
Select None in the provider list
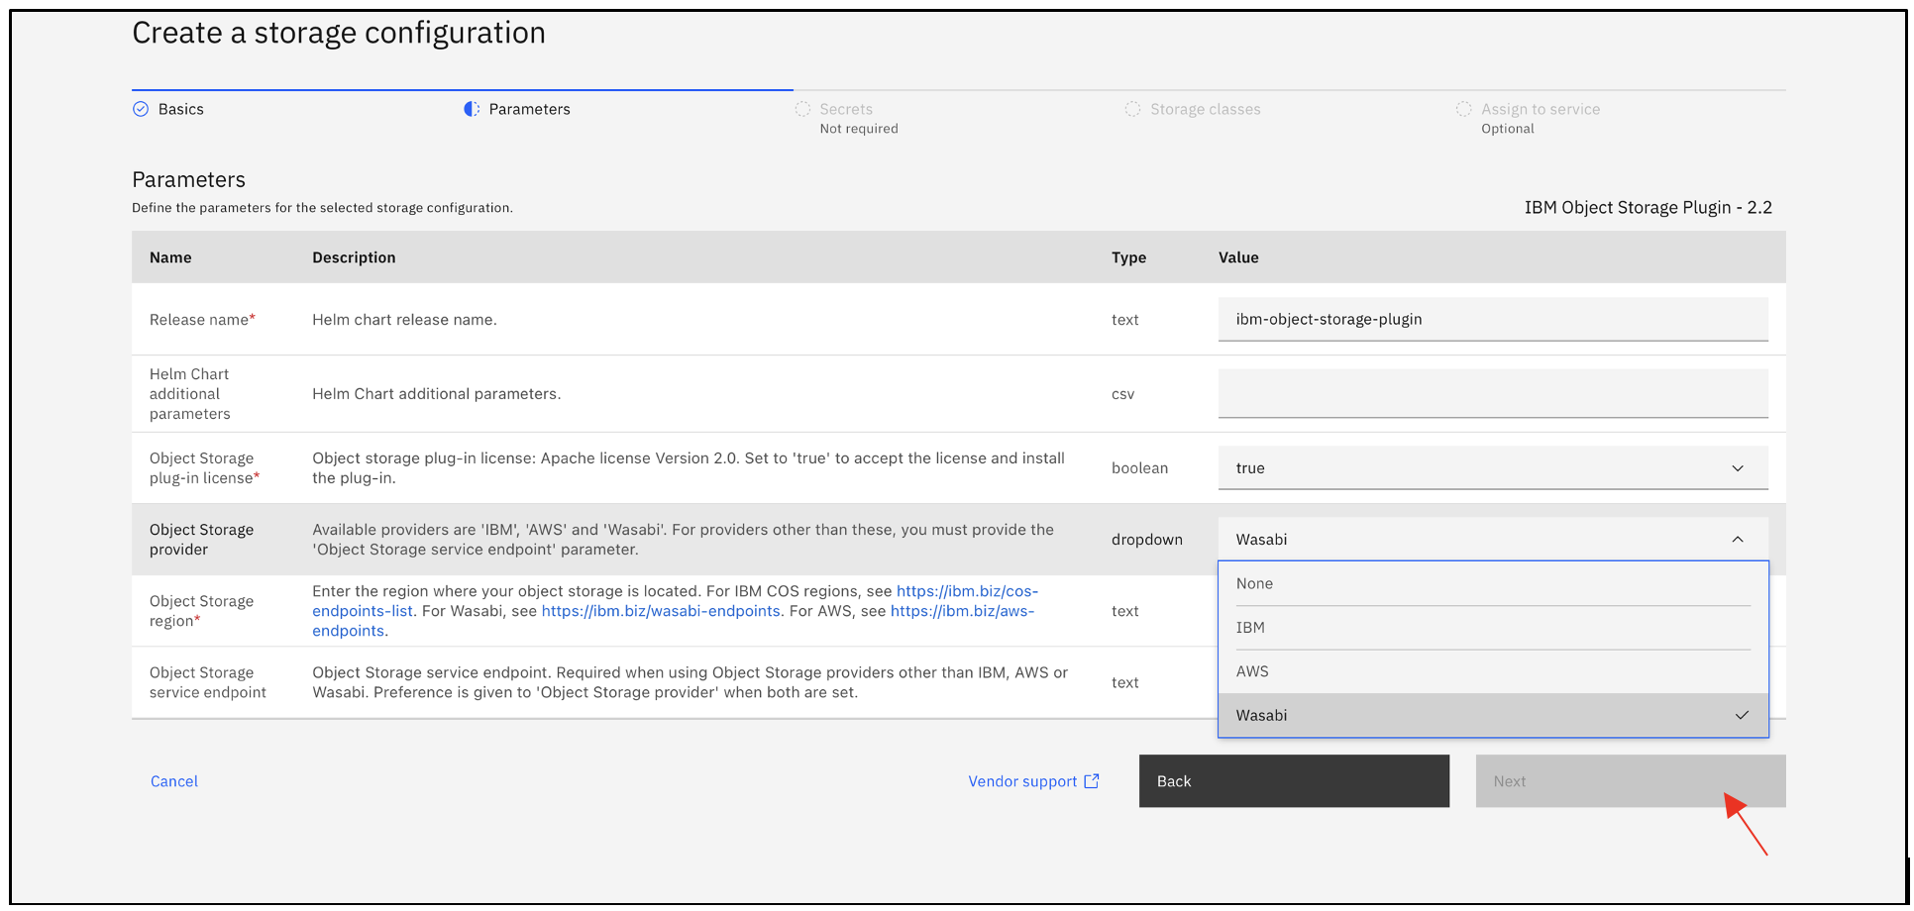pyautogui.click(x=1493, y=583)
